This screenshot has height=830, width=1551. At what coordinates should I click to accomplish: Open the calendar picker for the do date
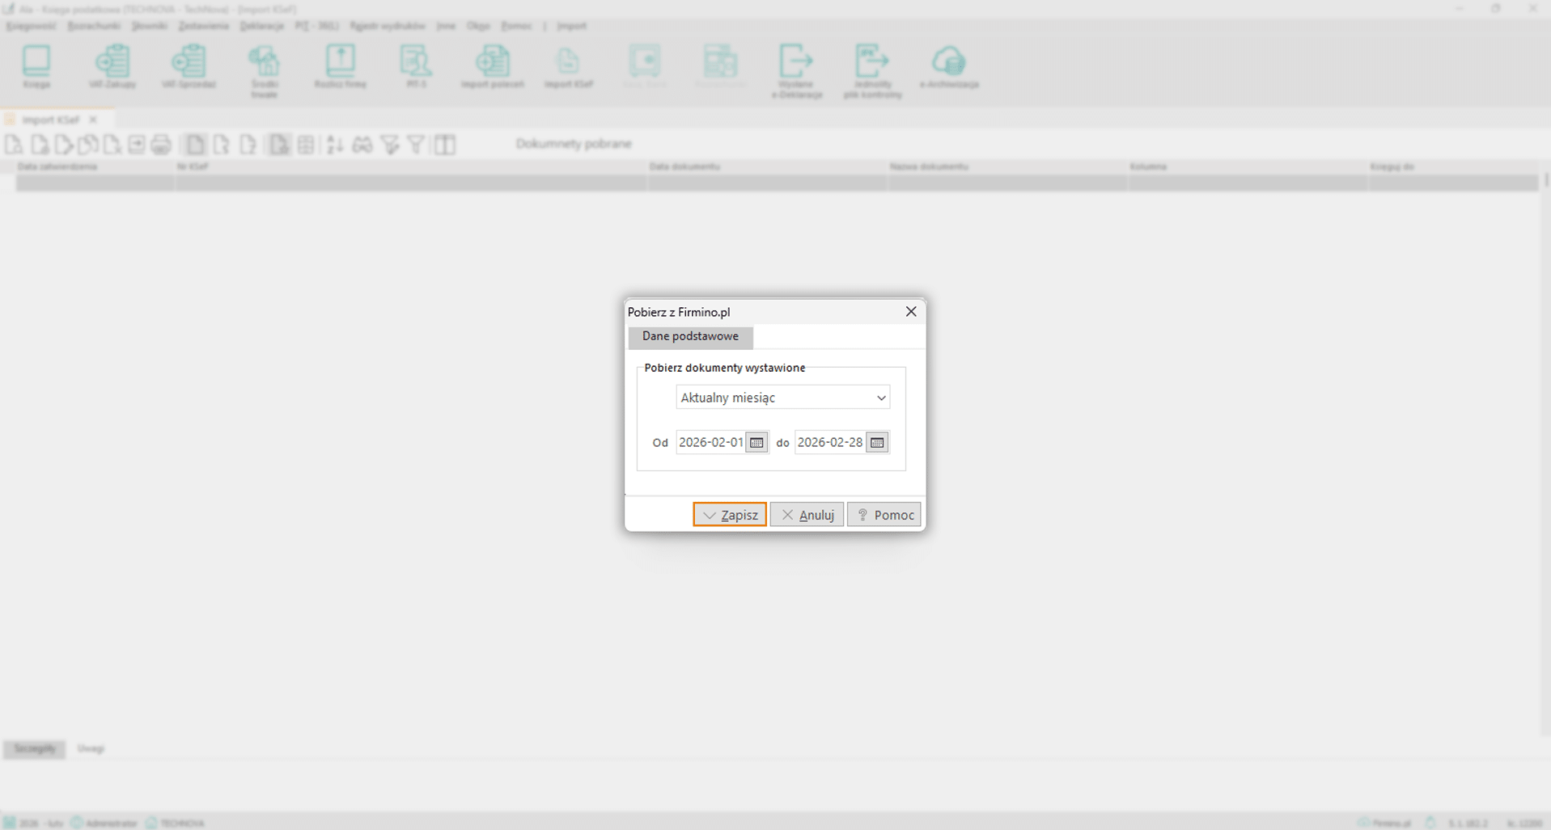pyautogui.click(x=877, y=442)
